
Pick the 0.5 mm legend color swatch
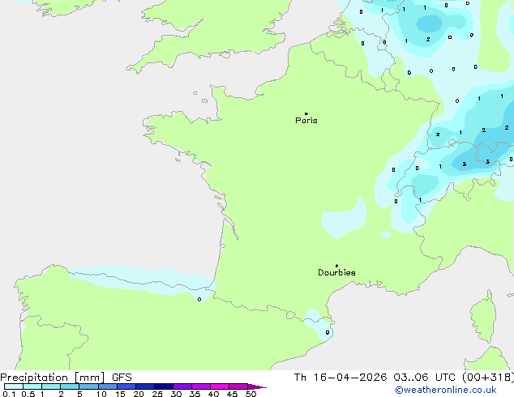[x=32, y=386]
